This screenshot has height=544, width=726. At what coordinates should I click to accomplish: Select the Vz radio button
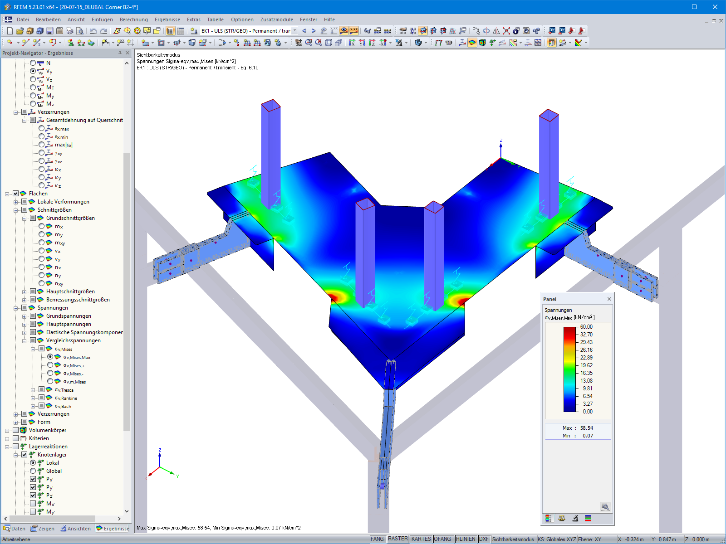33,79
